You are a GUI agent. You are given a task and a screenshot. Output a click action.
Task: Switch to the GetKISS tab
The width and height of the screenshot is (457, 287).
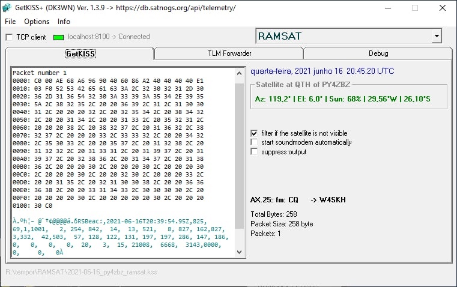[80, 53]
